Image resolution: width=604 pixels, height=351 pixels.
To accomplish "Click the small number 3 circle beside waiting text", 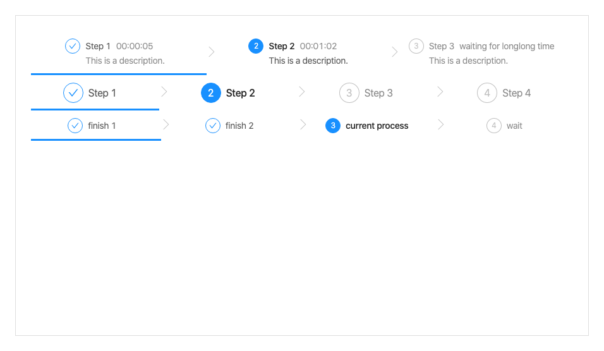I will click(416, 46).
